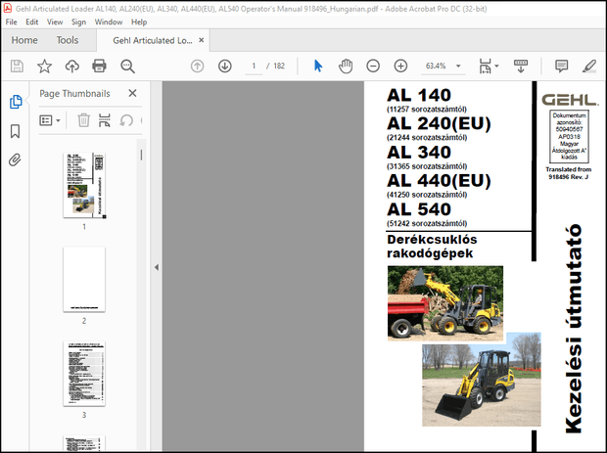The height and width of the screenshot is (453, 607).
Task: Click the GEHL logo on the page
Action: coord(569,100)
